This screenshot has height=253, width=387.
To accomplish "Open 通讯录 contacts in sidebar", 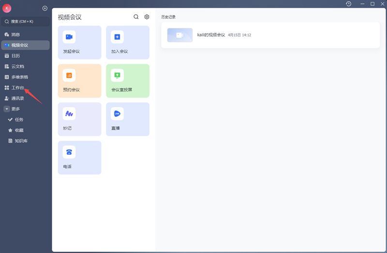I will pos(26,98).
